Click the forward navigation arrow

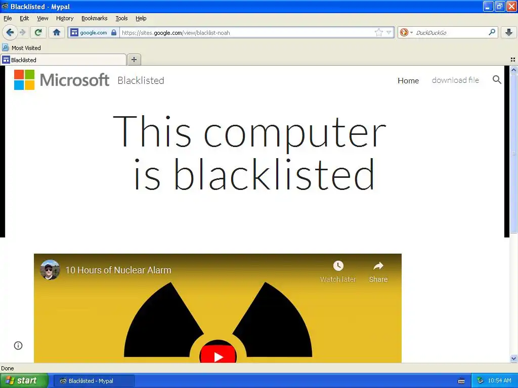point(22,32)
